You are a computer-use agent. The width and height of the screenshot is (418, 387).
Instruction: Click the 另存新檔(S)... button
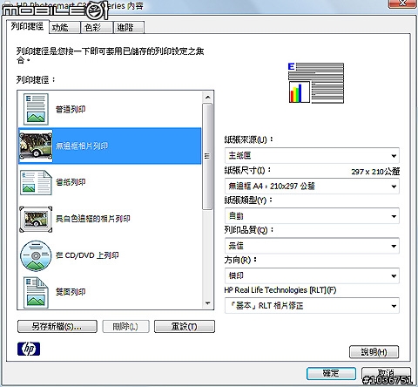(x=57, y=327)
